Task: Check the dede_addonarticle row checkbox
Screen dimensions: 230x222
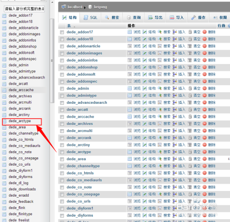Action: [62, 46]
